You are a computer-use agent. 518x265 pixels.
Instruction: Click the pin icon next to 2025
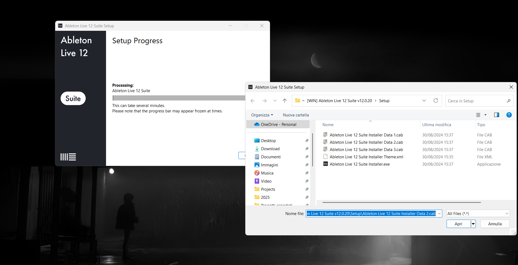click(x=307, y=197)
